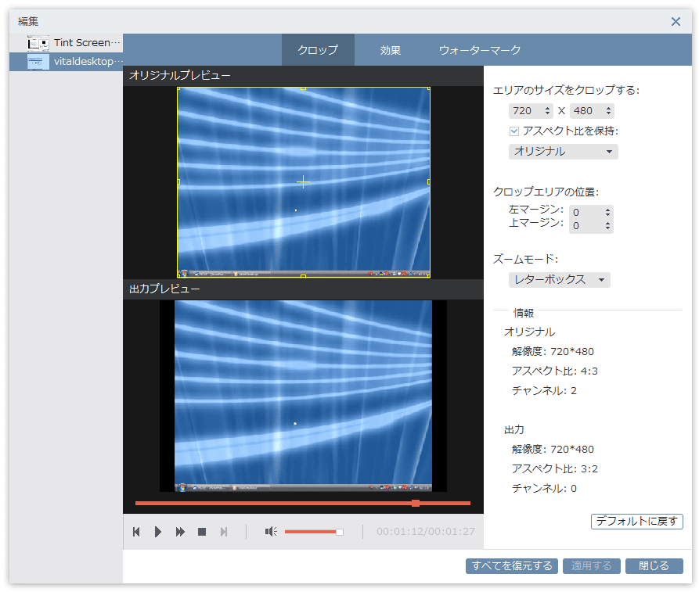Click the アスペクト比: 4:3 text
The width and height of the screenshot is (699, 592).
(x=554, y=371)
